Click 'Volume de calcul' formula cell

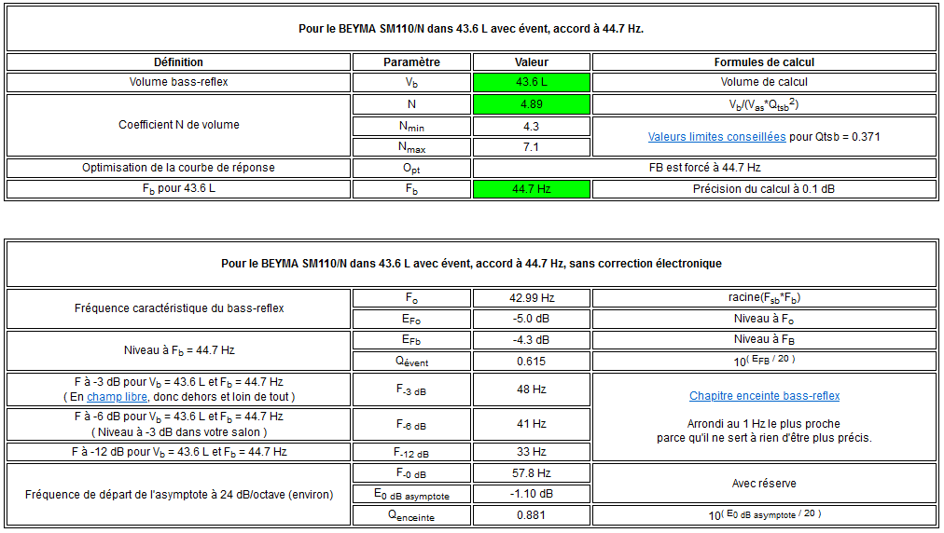[764, 82]
